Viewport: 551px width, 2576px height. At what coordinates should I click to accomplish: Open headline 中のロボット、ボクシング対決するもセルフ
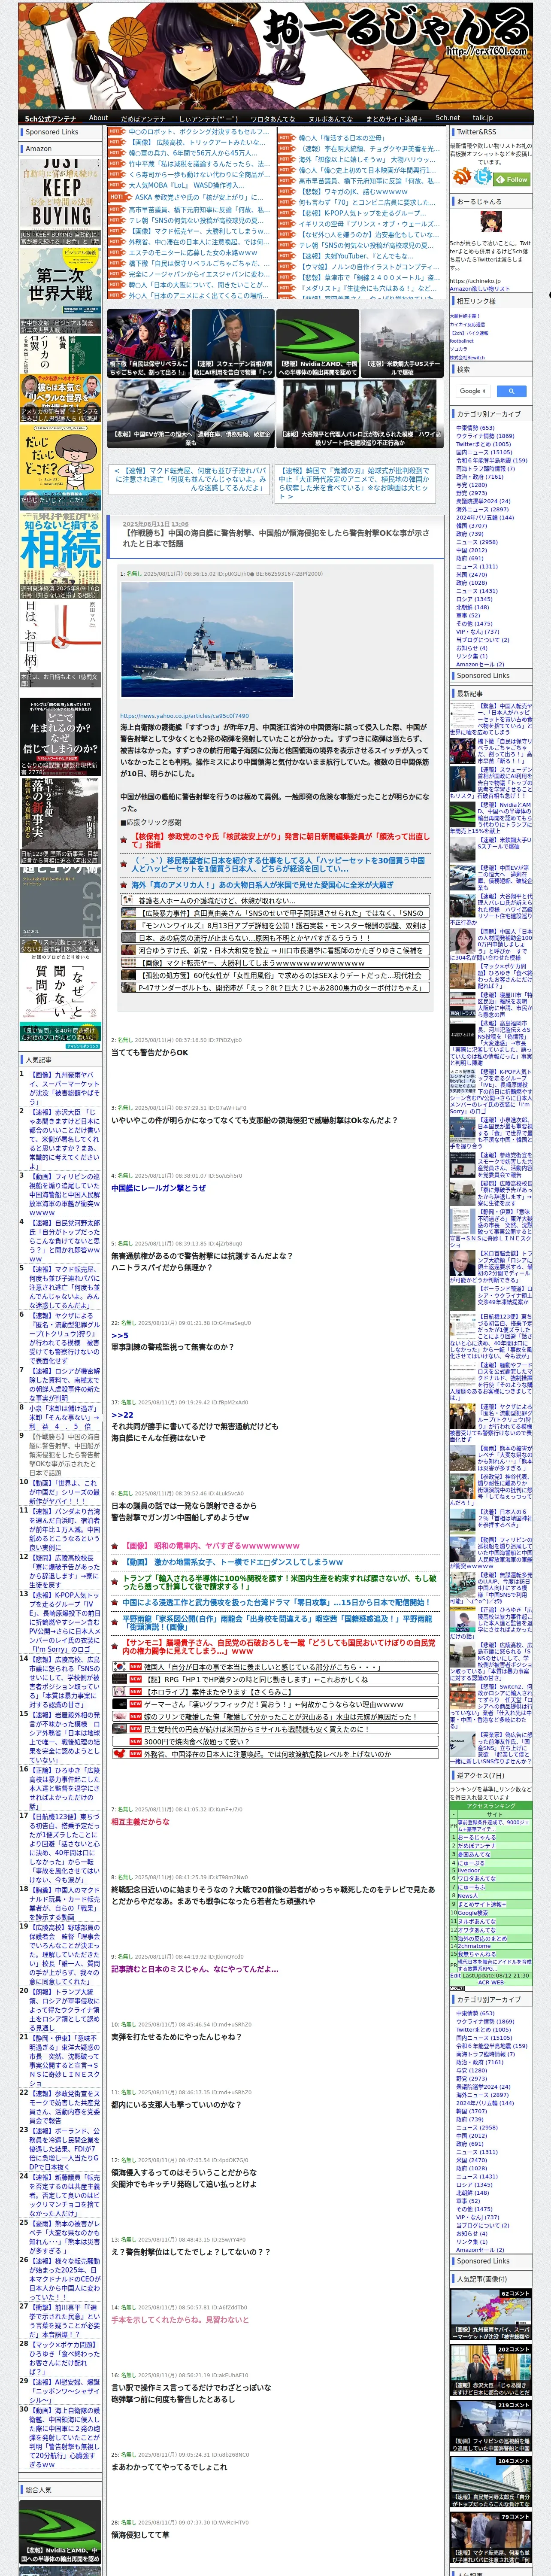pos(199,131)
